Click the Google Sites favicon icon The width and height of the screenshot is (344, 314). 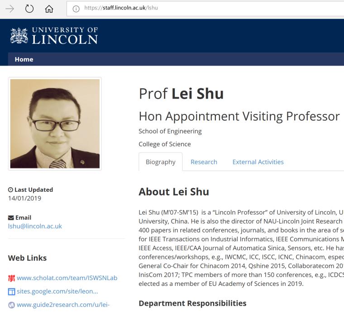[11, 291]
